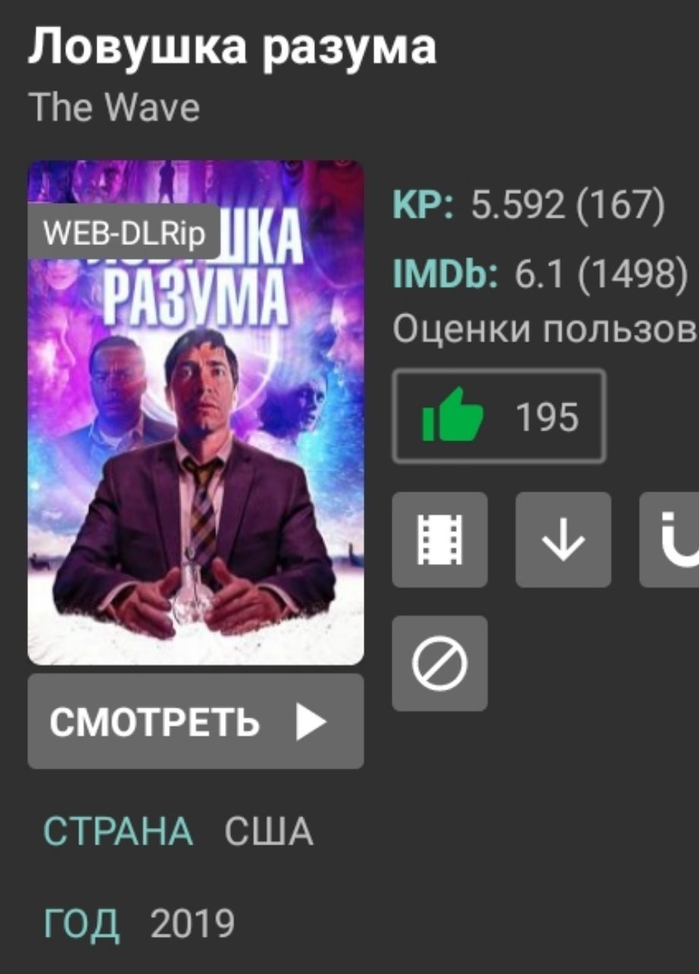The height and width of the screenshot is (974, 699).
Task: Click the block/ban circle icon
Action: click(x=440, y=664)
